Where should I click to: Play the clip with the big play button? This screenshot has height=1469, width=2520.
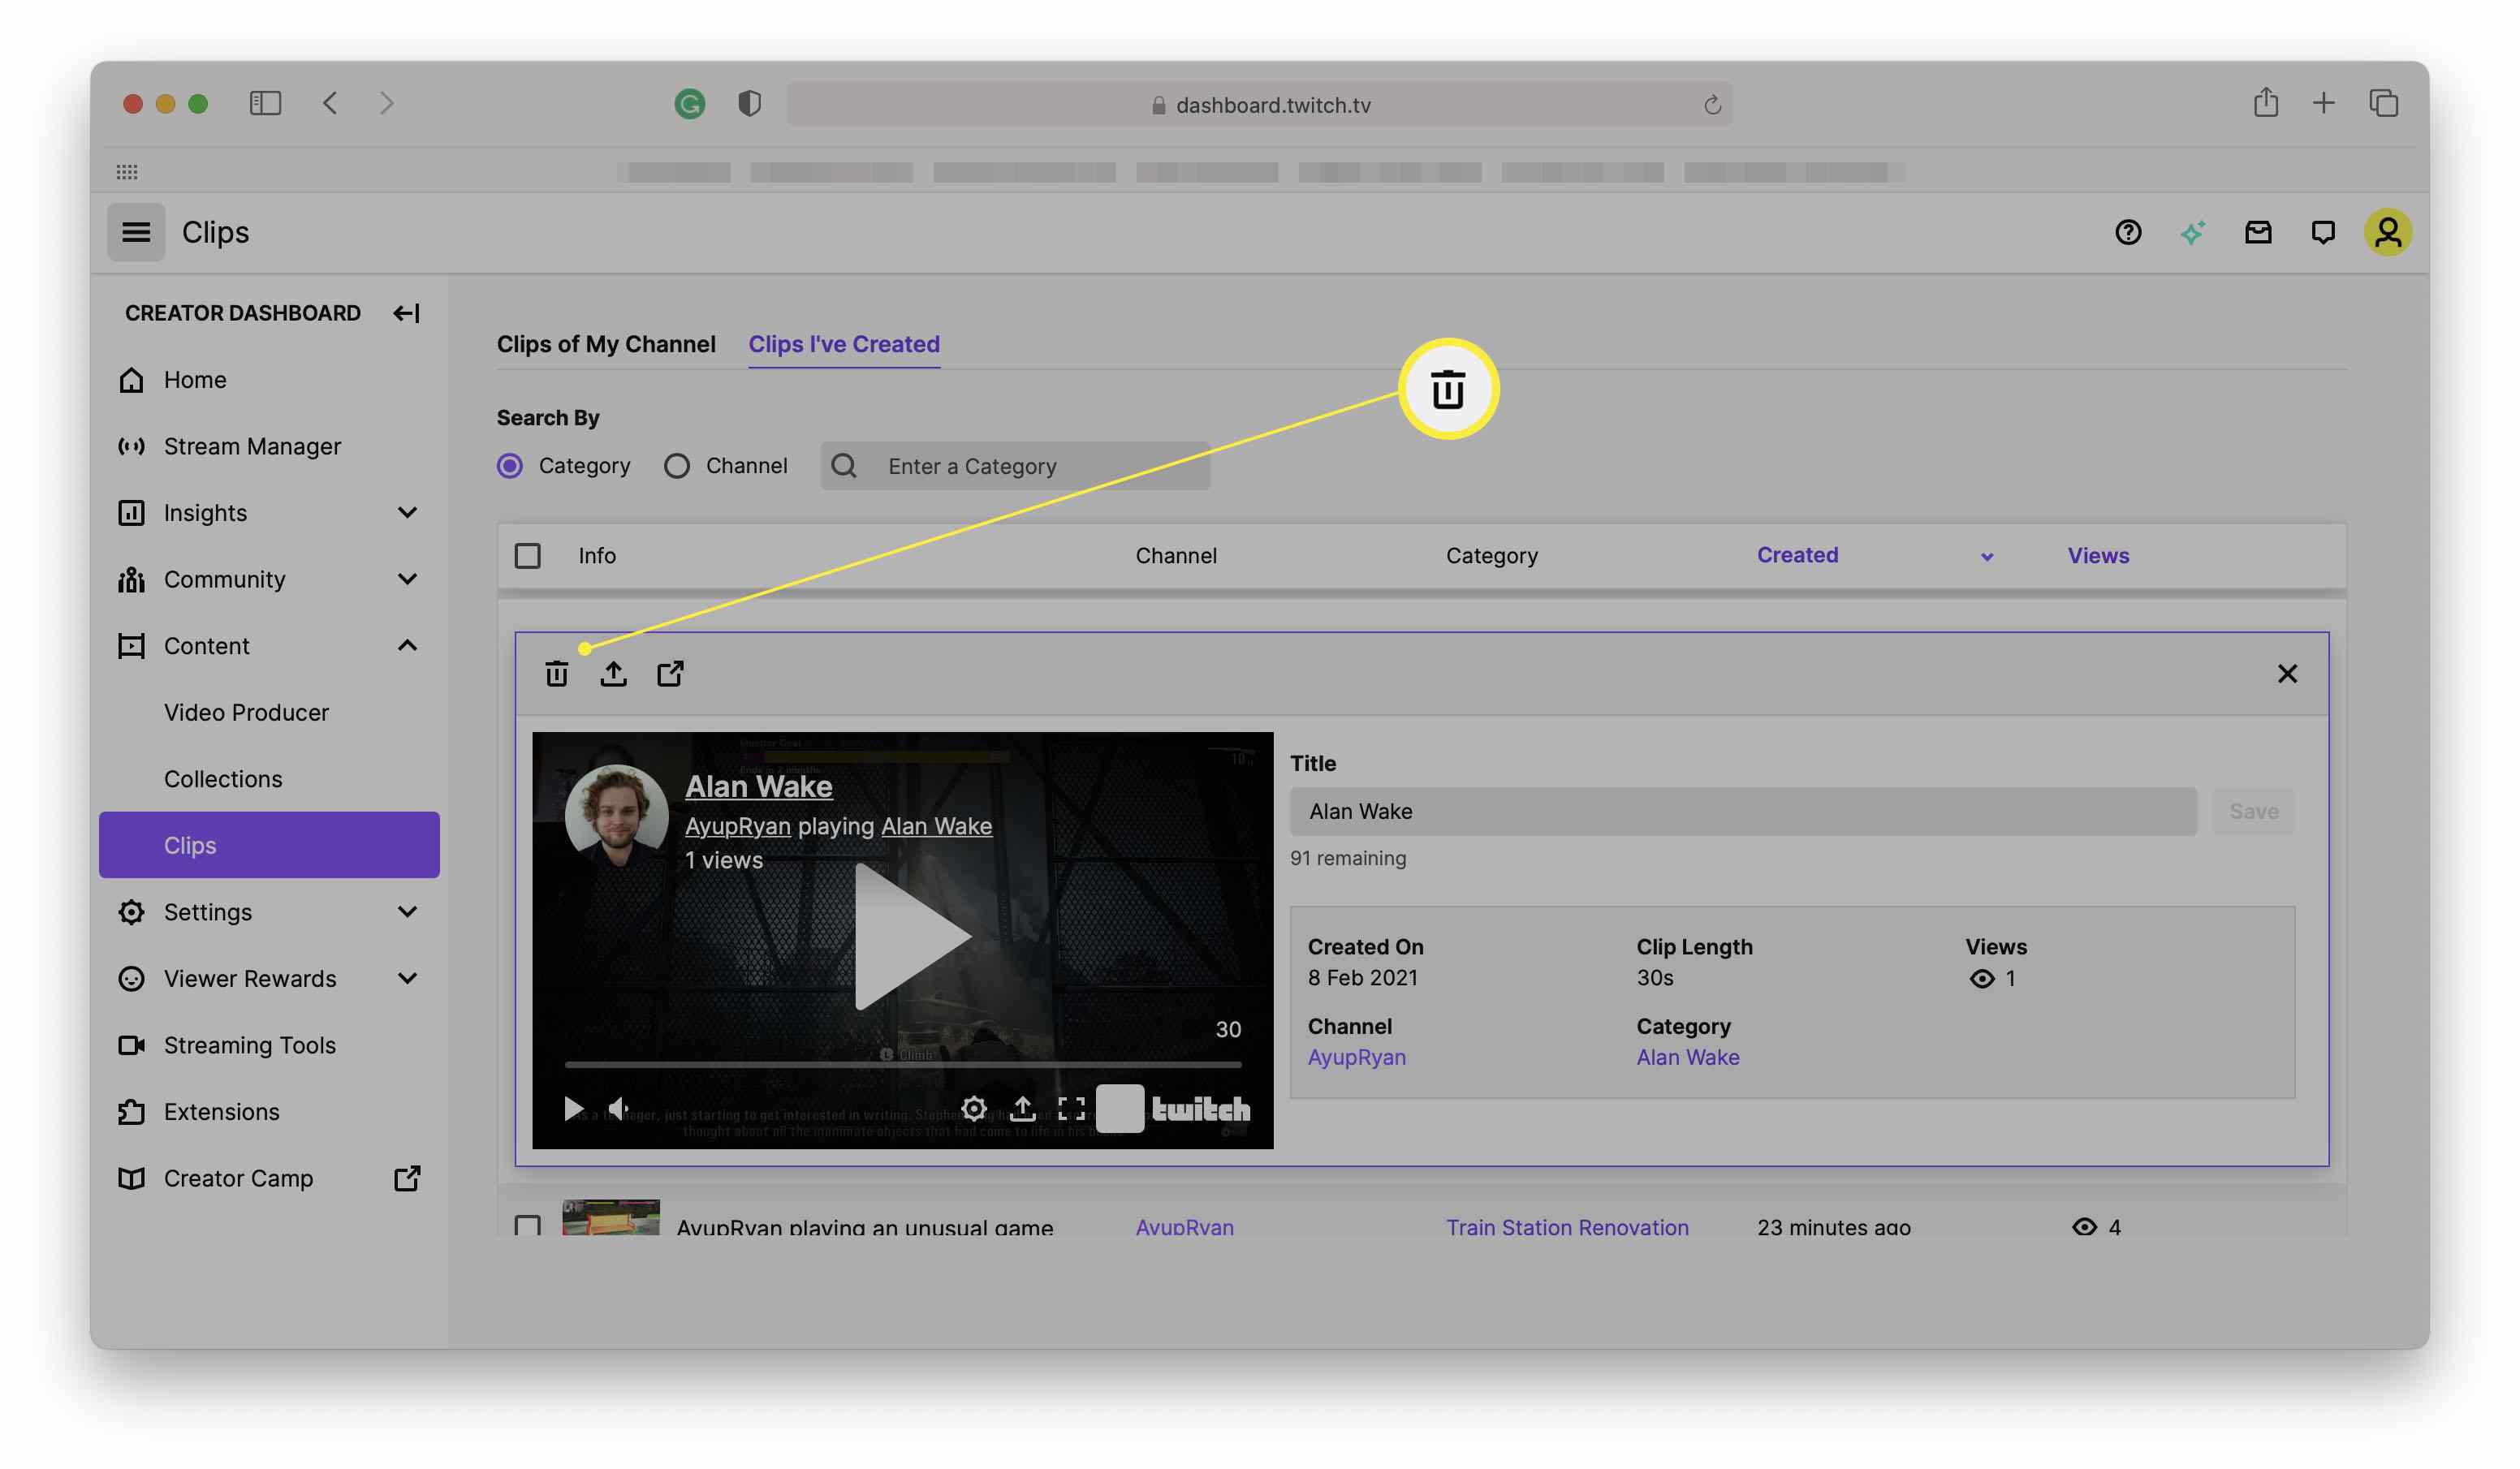tap(911, 937)
